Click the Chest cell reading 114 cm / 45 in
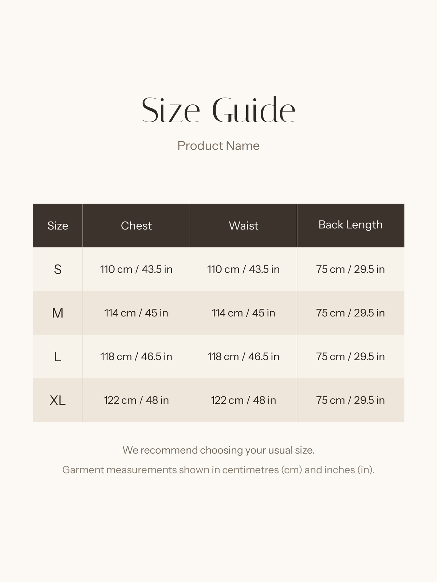This screenshot has width=437, height=582. 136,313
